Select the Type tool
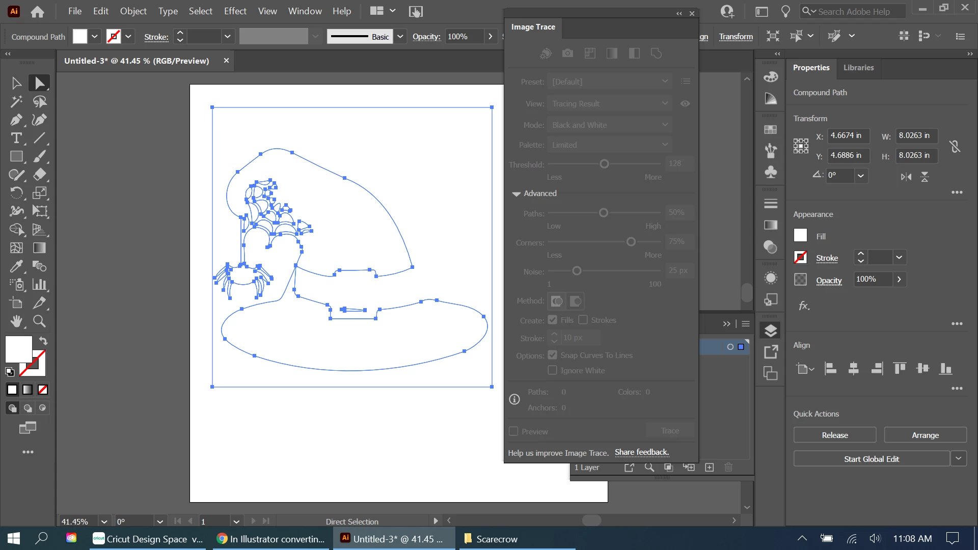Viewport: 978px width, 550px height. (x=16, y=139)
